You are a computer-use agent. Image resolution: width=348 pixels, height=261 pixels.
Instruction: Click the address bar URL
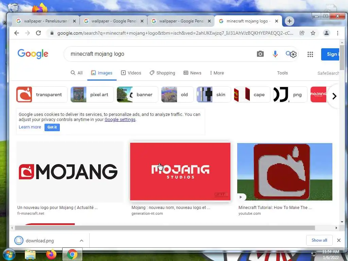click(175, 33)
